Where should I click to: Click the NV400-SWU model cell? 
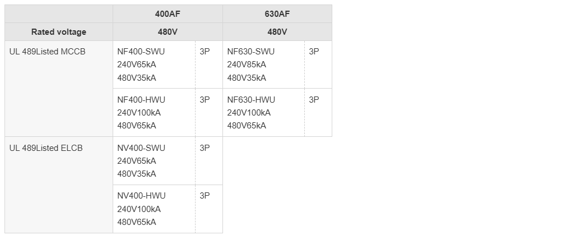point(154,161)
